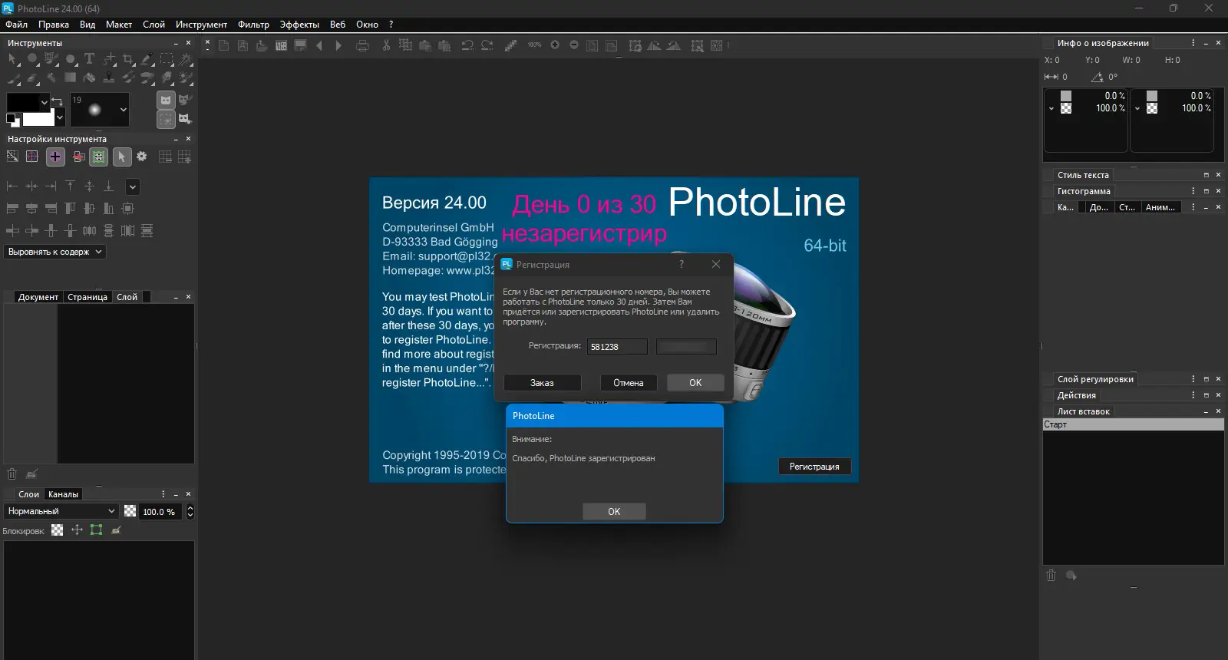Click the center in frame alignment icon
Screen dimensions: 1228x660
tap(127, 208)
